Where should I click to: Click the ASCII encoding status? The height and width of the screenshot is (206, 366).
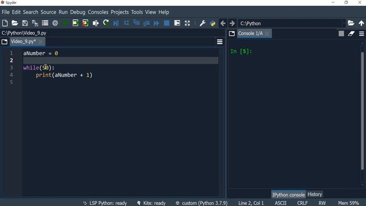(x=281, y=203)
